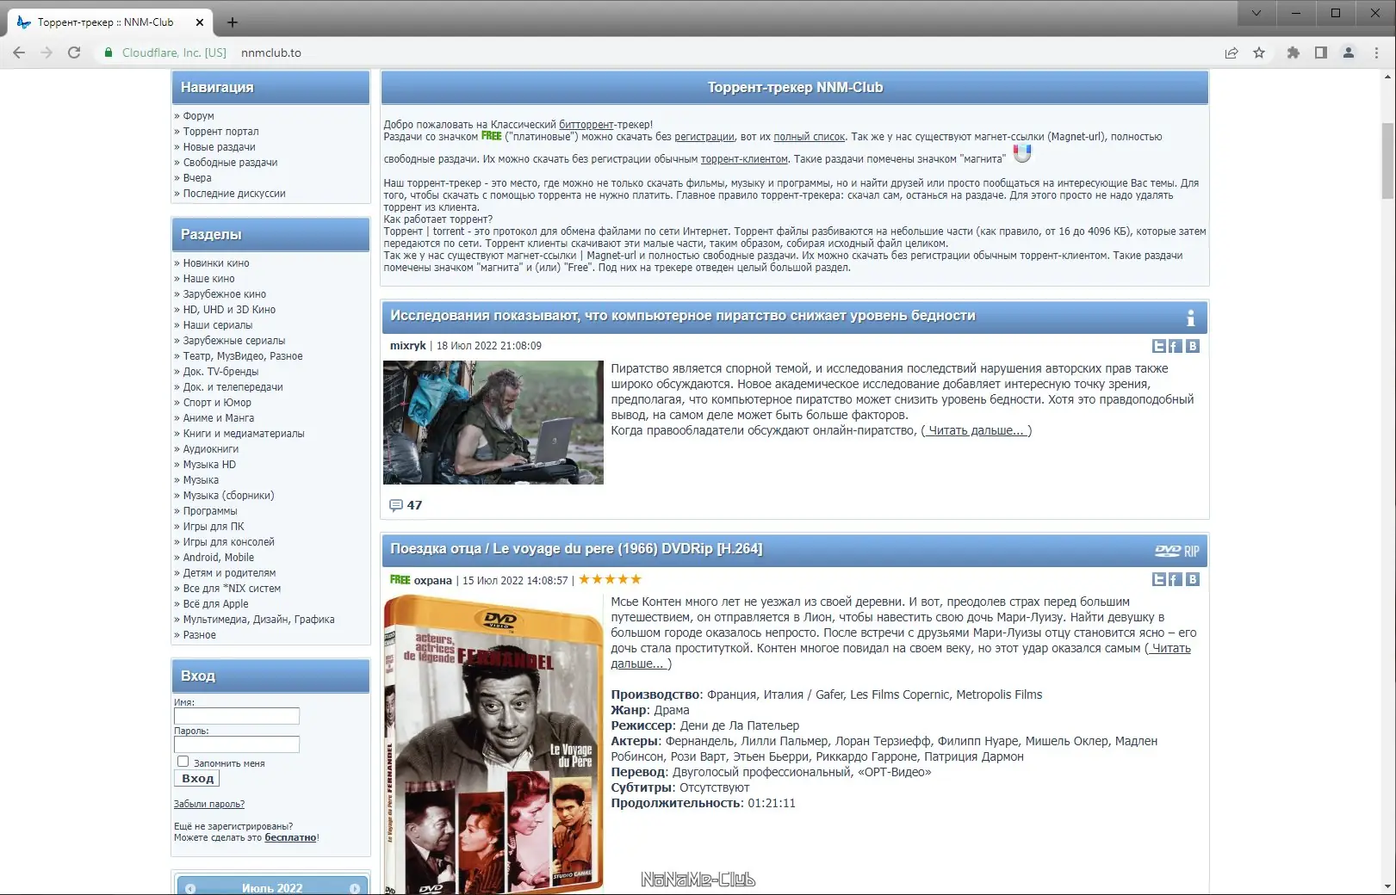Click the 'Забыли пароль?' link
Viewport: 1396px width, 895px height.
pos(209,804)
